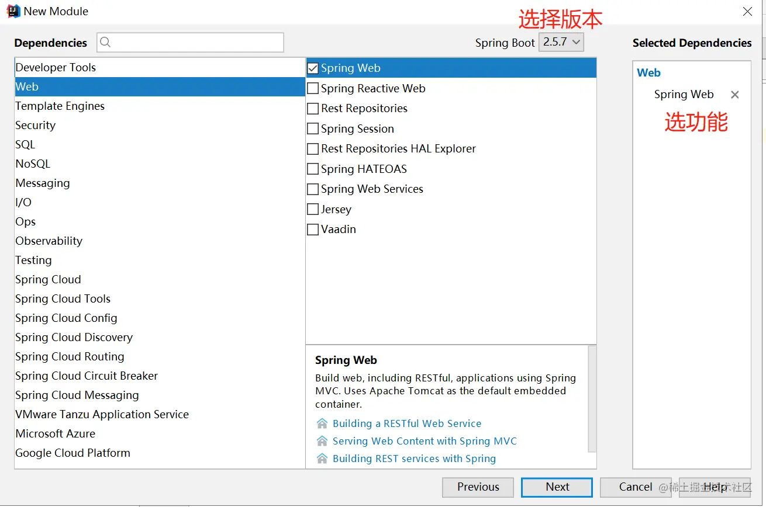Screen dimensions: 766x507
Task: Cancel the New Module dialog
Action: click(x=636, y=487)
